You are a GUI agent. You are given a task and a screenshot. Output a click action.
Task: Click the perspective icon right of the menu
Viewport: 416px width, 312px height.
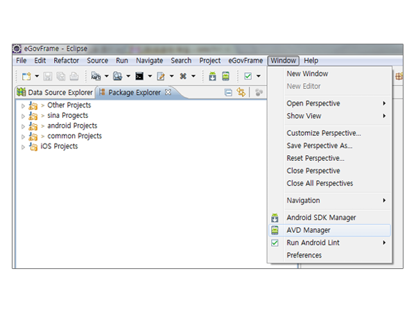(399, 76)
